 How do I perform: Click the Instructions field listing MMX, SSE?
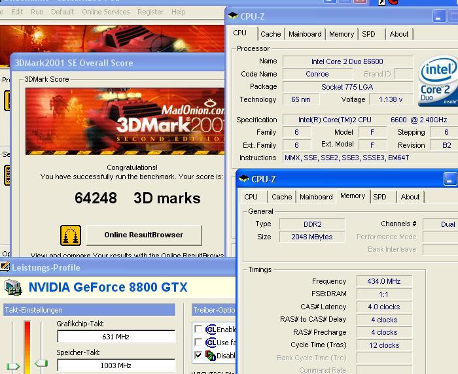(370, 158)
